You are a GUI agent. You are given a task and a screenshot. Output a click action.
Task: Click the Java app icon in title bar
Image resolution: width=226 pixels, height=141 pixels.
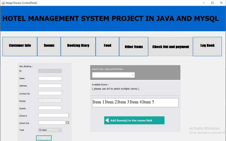(x=3, y=3)
